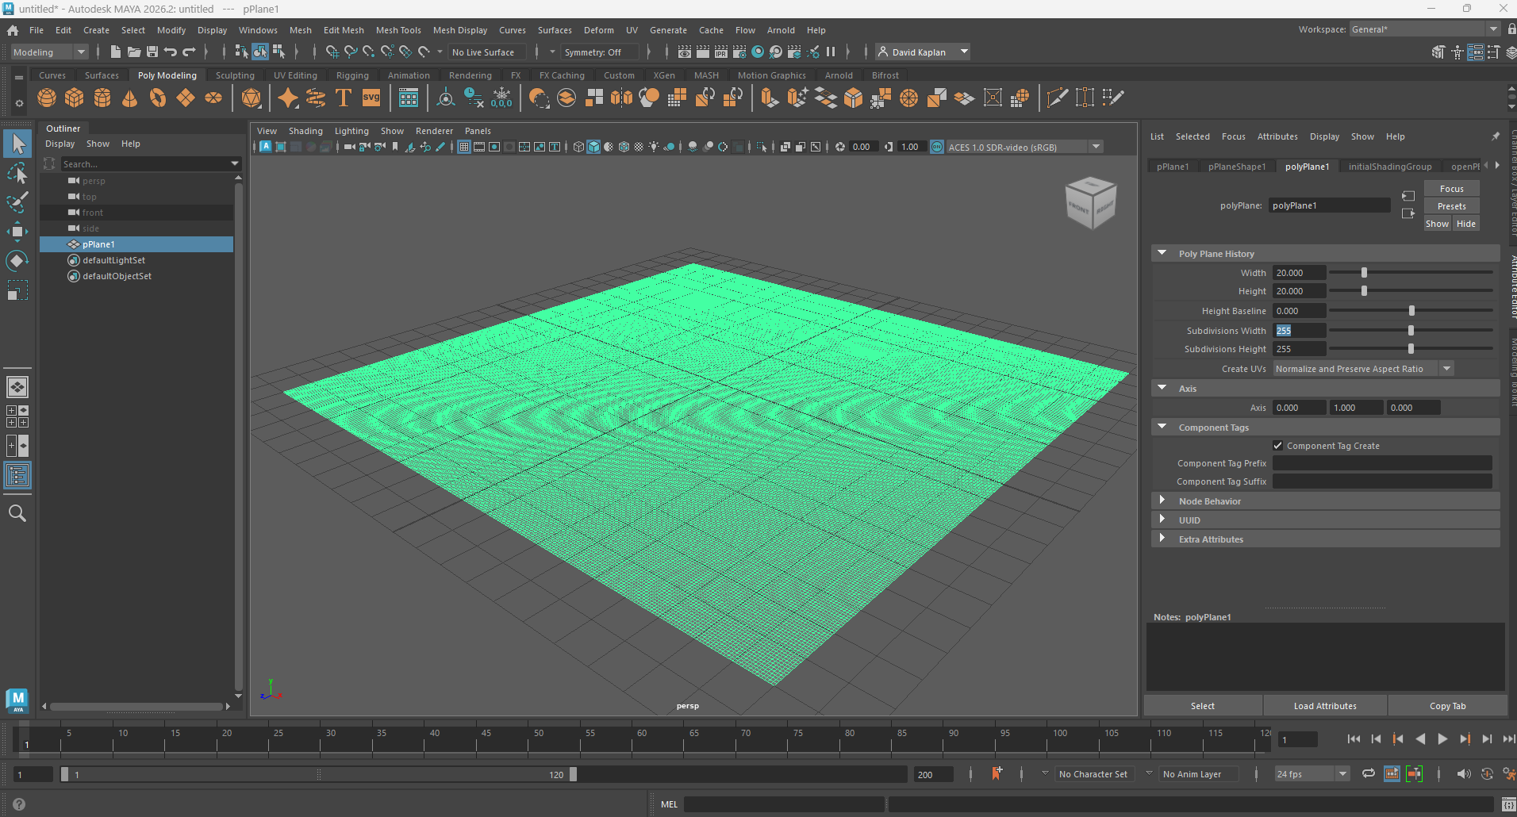Click the Height Baseline slider handle

pos(1411,310)
